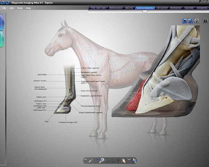Open the Edit menu

[x=11, y=8]
